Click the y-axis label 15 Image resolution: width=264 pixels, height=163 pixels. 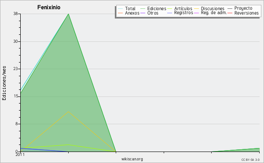(x=16, y=96)
